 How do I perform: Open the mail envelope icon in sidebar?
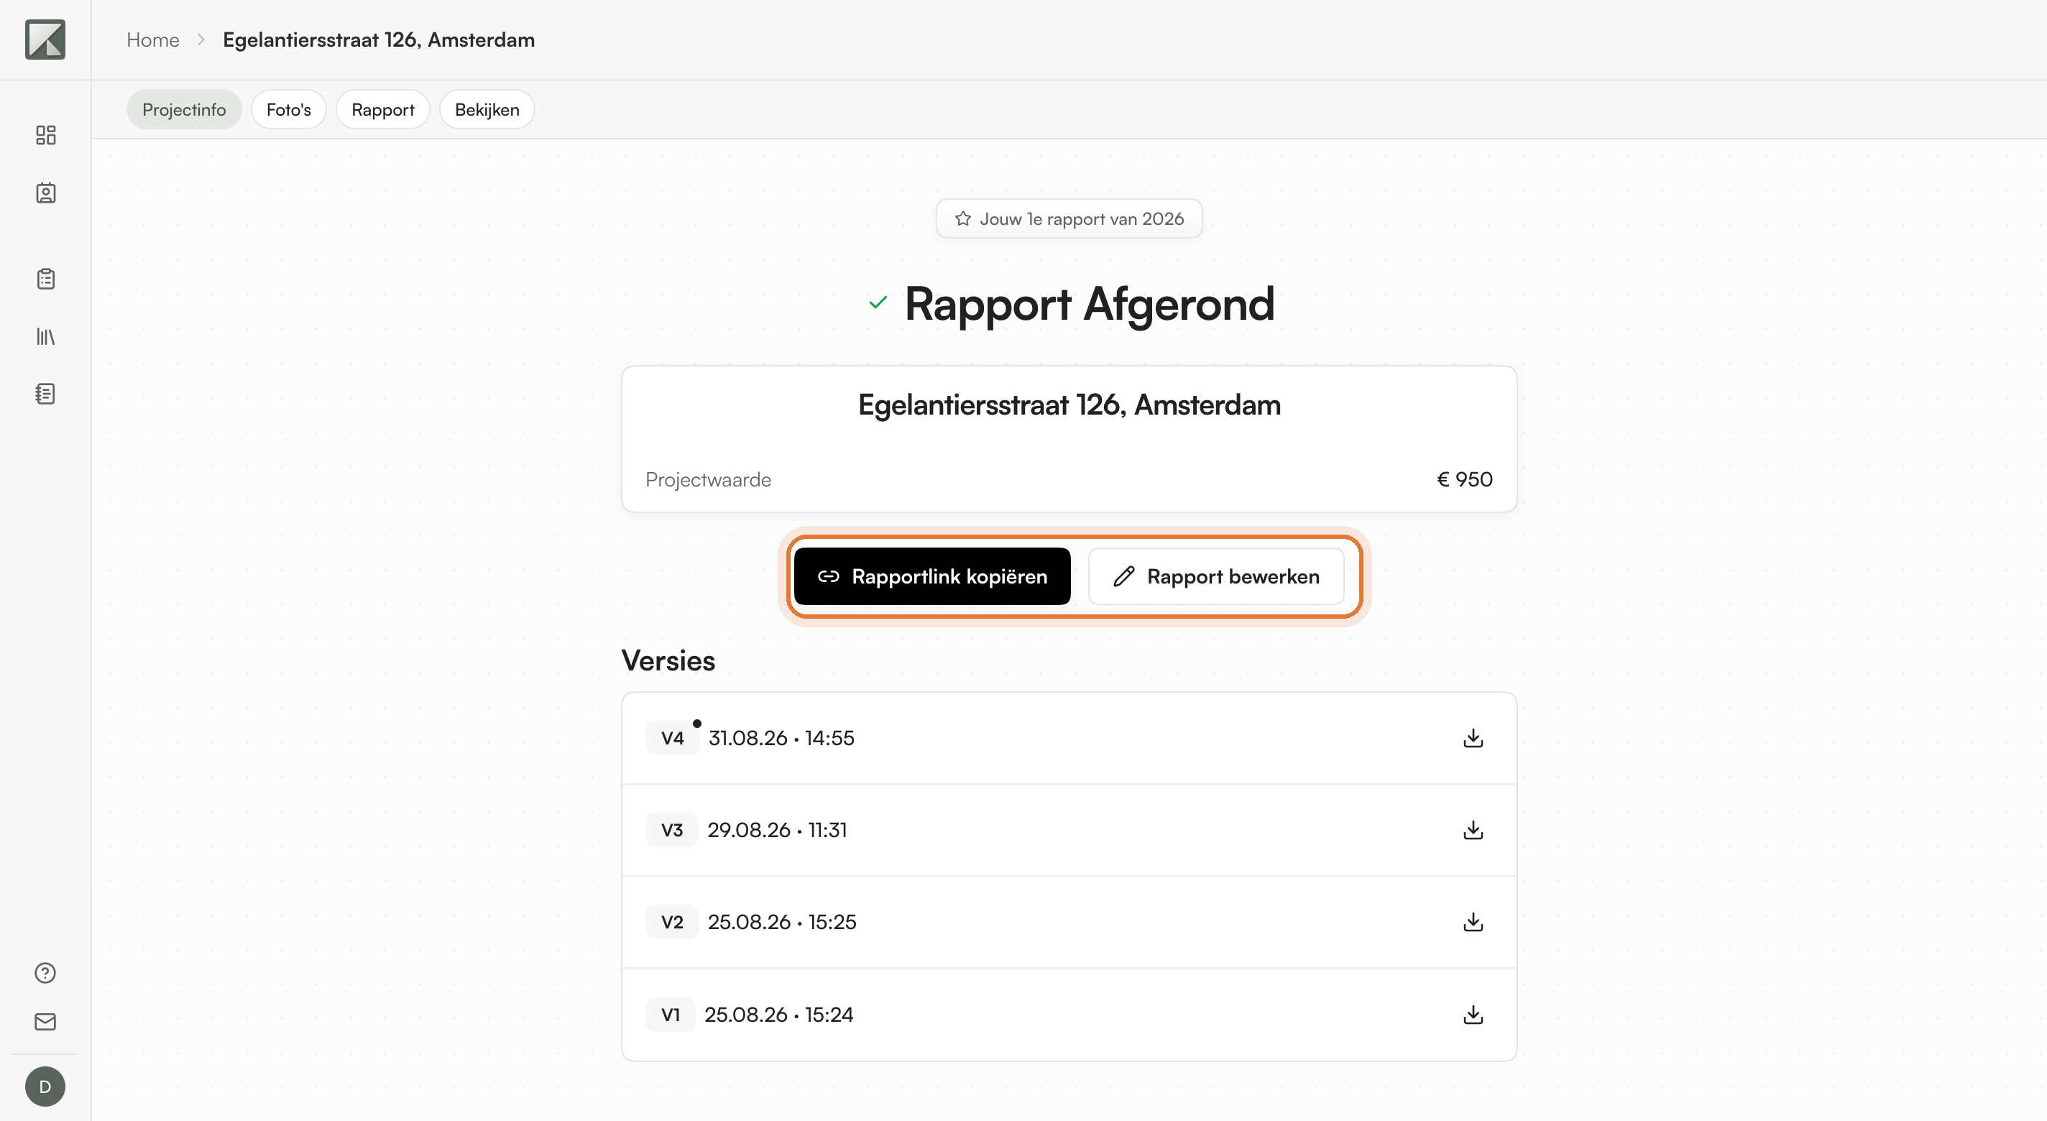pyautogui.click(x=45, y=1022)
